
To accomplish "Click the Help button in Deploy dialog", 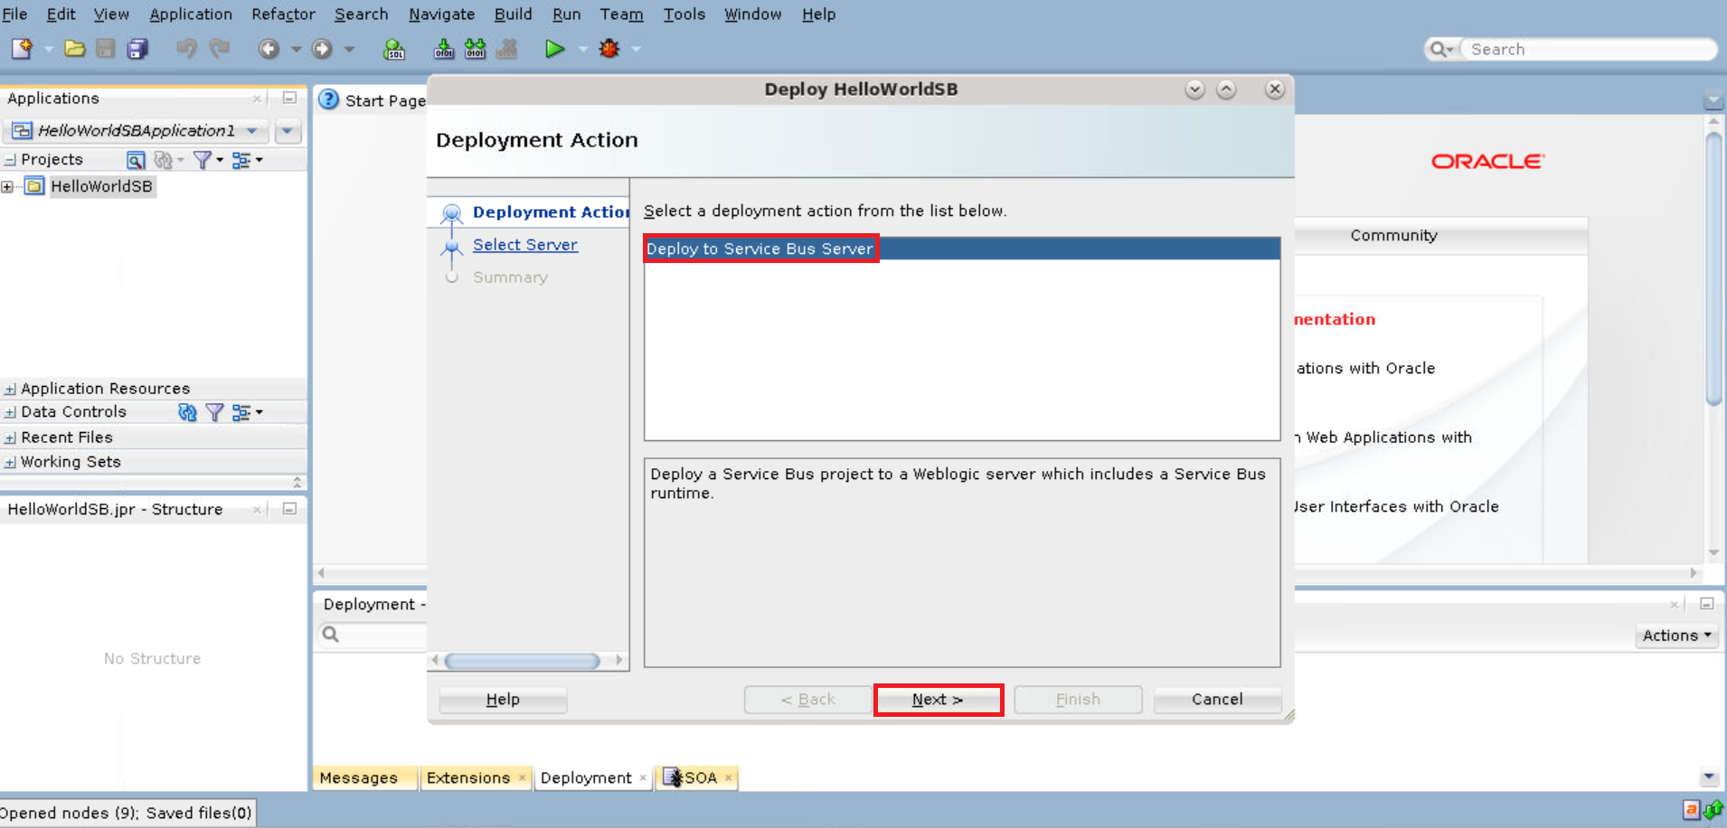I will [x=503, y=700].
